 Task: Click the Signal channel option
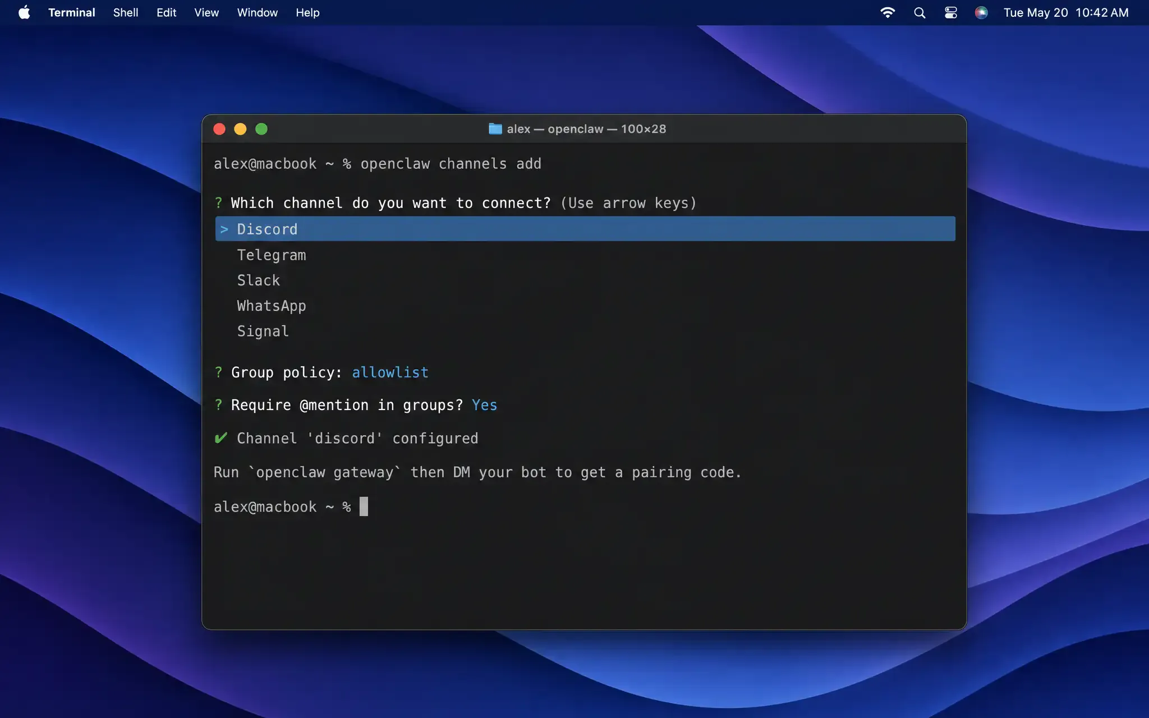(263, 332)
